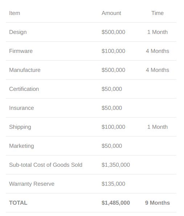The width and height of the screenshot is (184, 216).
Task: Click the Insurance row label
Action: pyautogui.click(x=21, y=108)
